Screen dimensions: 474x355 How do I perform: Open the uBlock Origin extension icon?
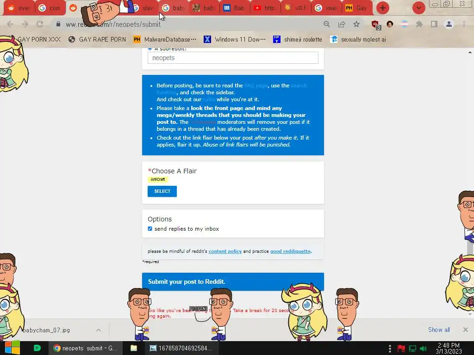[x=376, y=25]
